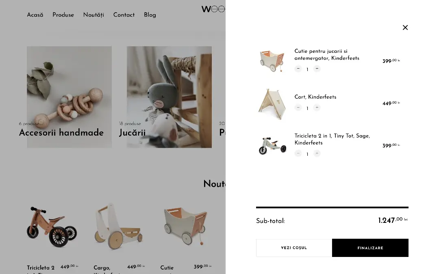Viewport: 439px width, 274px height.
Task: Close the cart side panel
Action: point(405,28)
